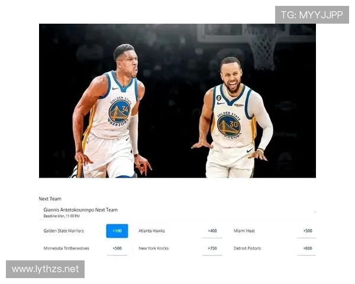Select Minnesota Timberwolves +500 odds
The image size is (355, 284).
point(117,248)
